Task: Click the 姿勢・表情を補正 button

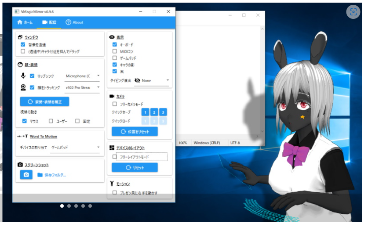Action: tap(44, 101)
